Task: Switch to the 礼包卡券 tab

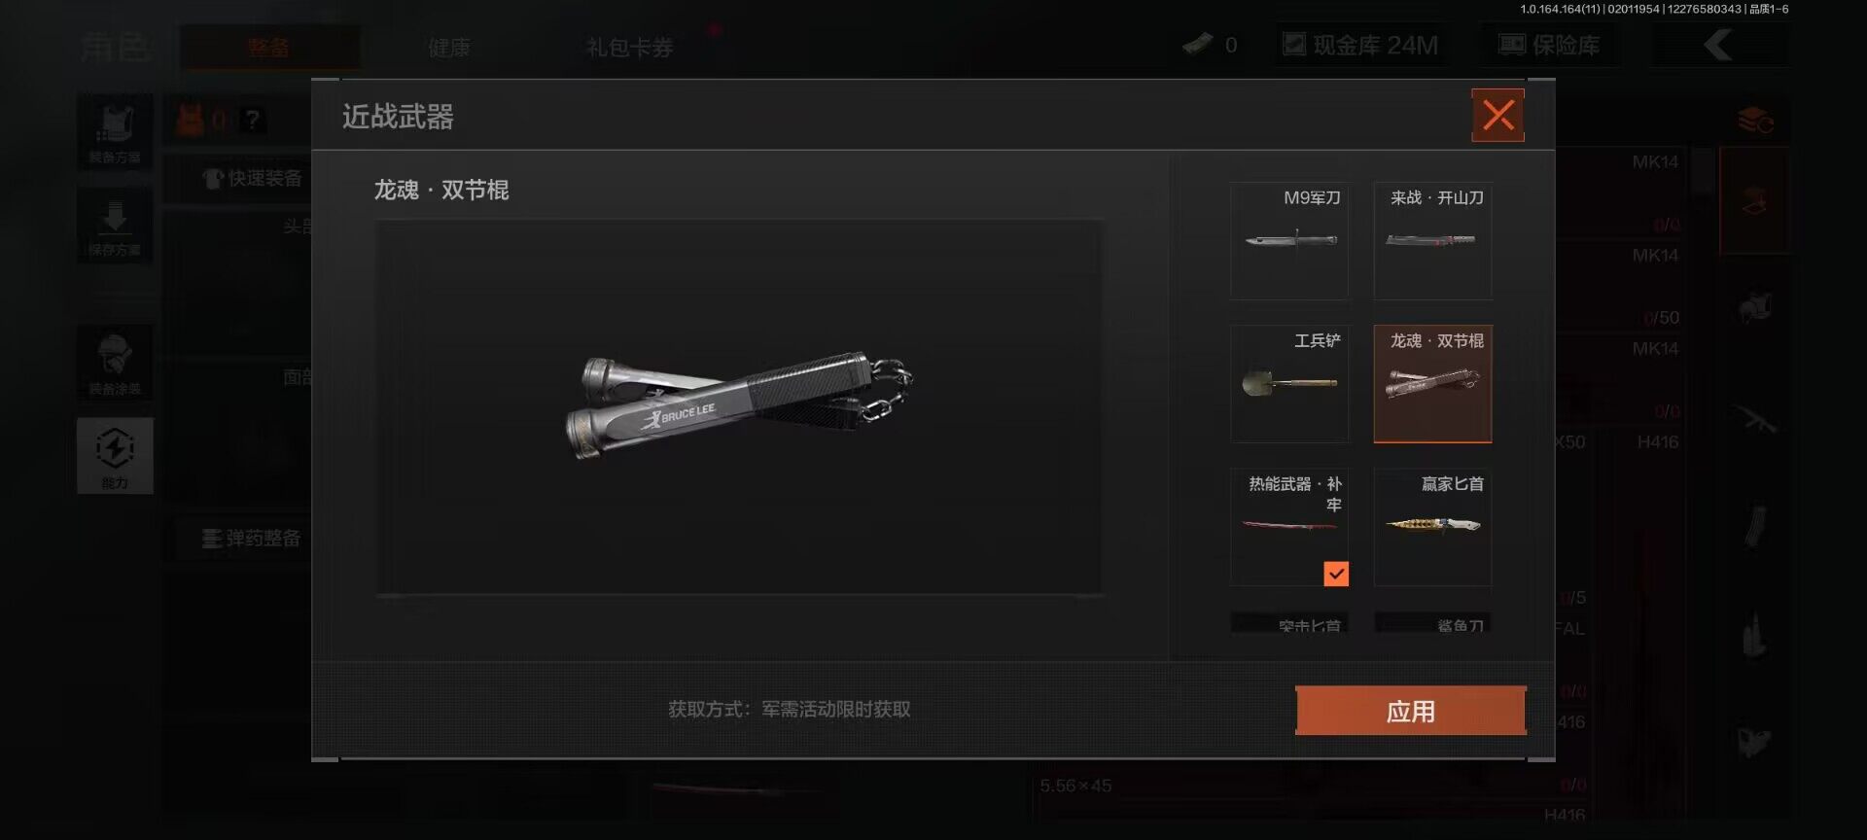Action: (629, 48)
